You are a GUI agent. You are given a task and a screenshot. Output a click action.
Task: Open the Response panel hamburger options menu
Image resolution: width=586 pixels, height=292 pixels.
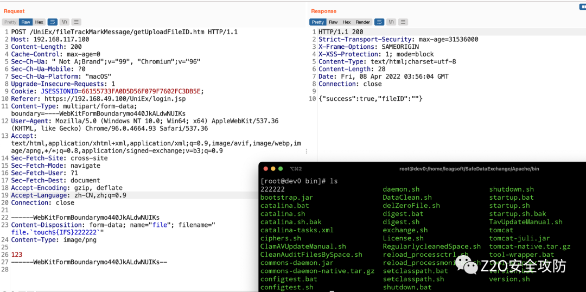click(403, 22)
